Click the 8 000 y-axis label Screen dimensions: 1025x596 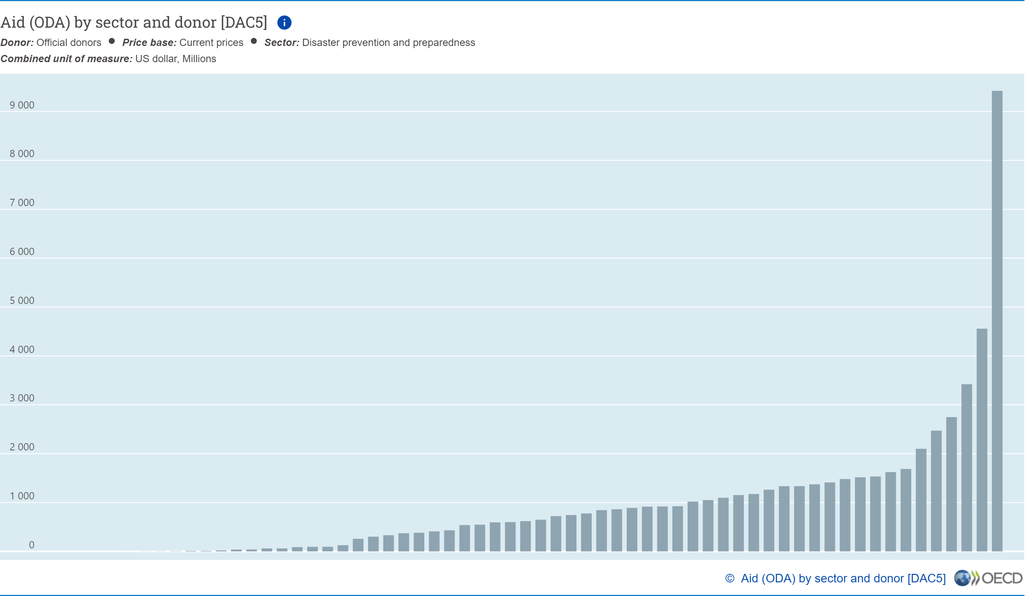(22, 154)
